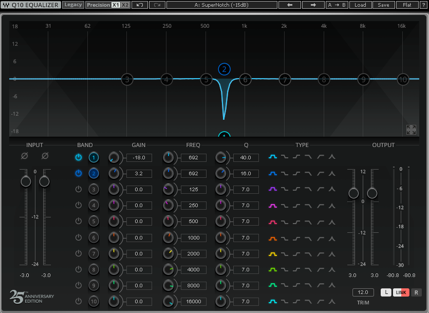This screenshot has width=429, height=313.
Task: Click band 2 node on EQ graph
Action: pos(224,69)
